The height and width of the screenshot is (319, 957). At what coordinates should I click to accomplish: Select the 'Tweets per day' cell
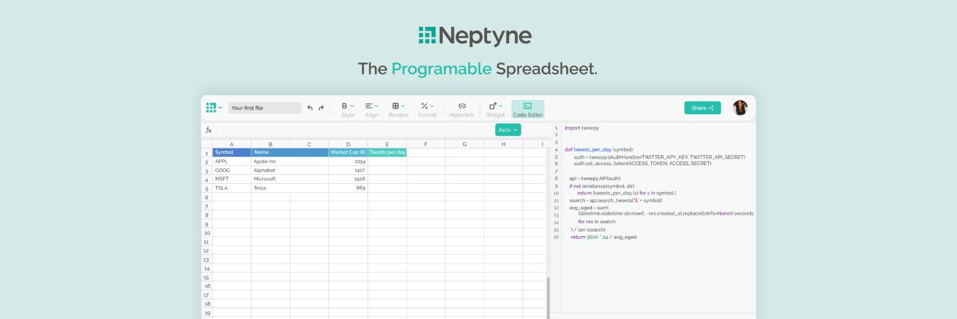pyautogui.click(x=387, y=152)
